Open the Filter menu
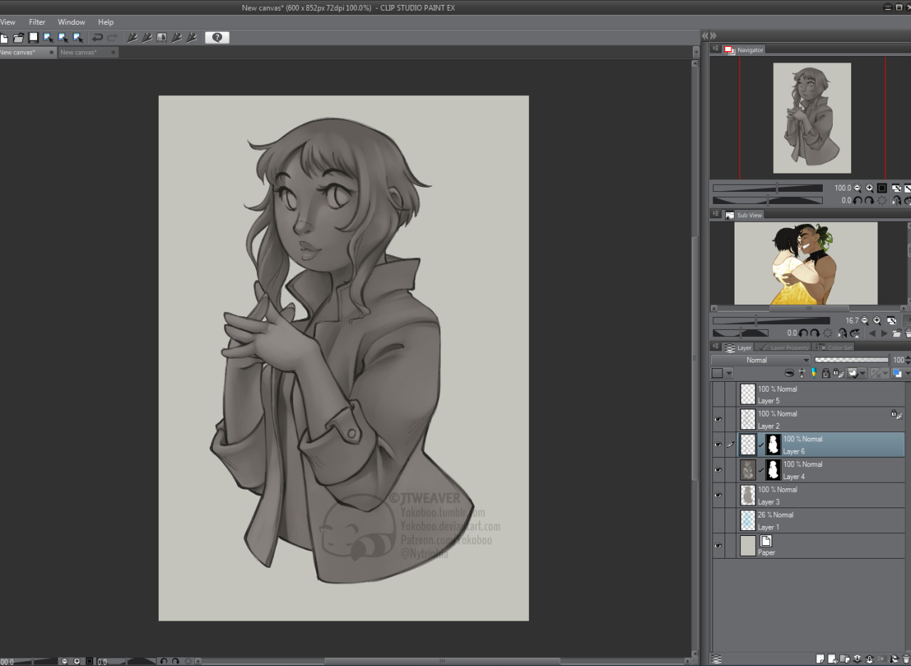The width and height of the screenshot is (911, 666). [37, 22]
